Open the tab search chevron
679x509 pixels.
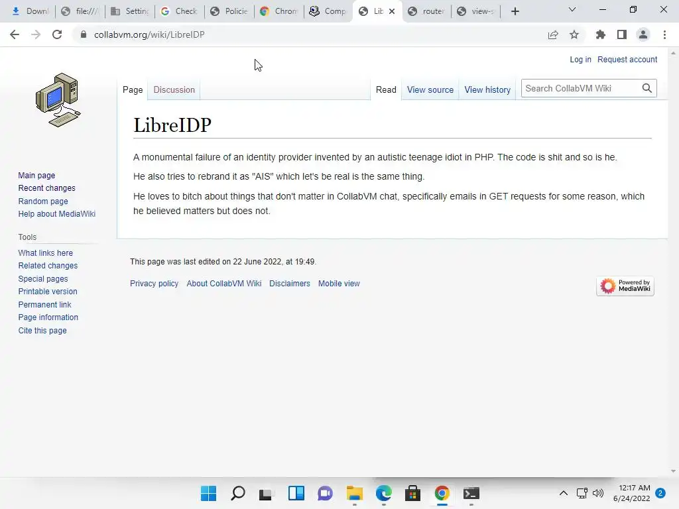[x=572, y=9]
